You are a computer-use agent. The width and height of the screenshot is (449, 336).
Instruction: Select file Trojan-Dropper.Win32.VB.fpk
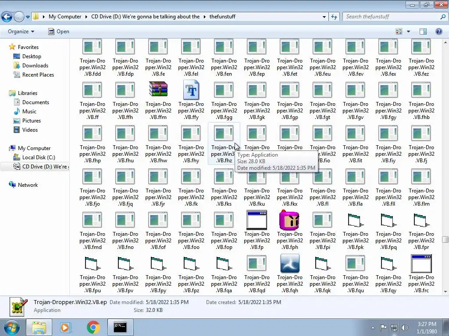[x=355, y=231]
